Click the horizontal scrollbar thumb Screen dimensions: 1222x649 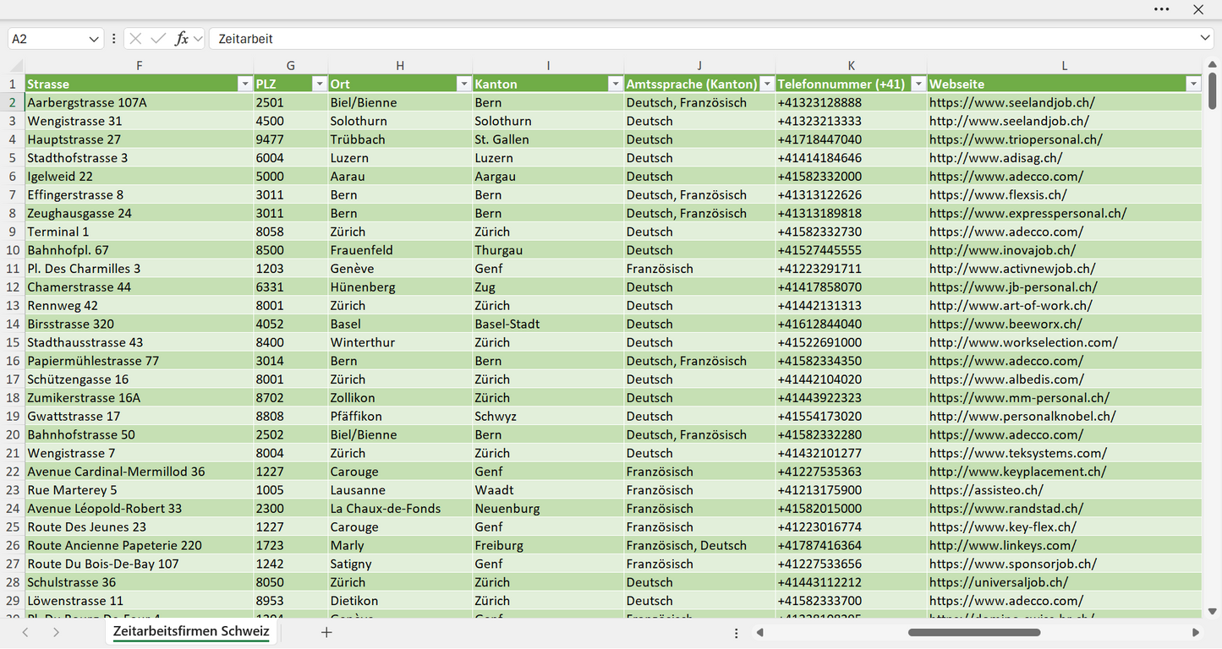tap(974, 632)
